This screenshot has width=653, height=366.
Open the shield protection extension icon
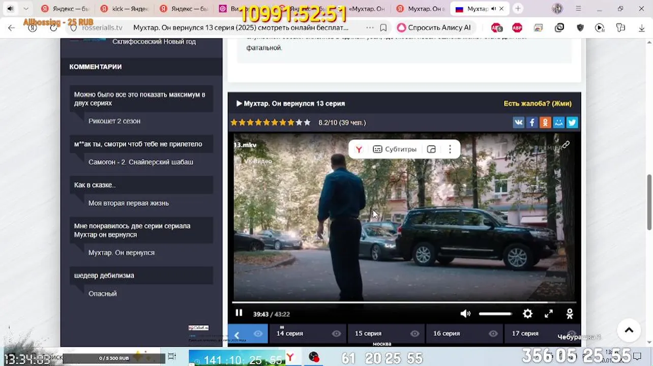pyautogui.click(x=580, y=28)
